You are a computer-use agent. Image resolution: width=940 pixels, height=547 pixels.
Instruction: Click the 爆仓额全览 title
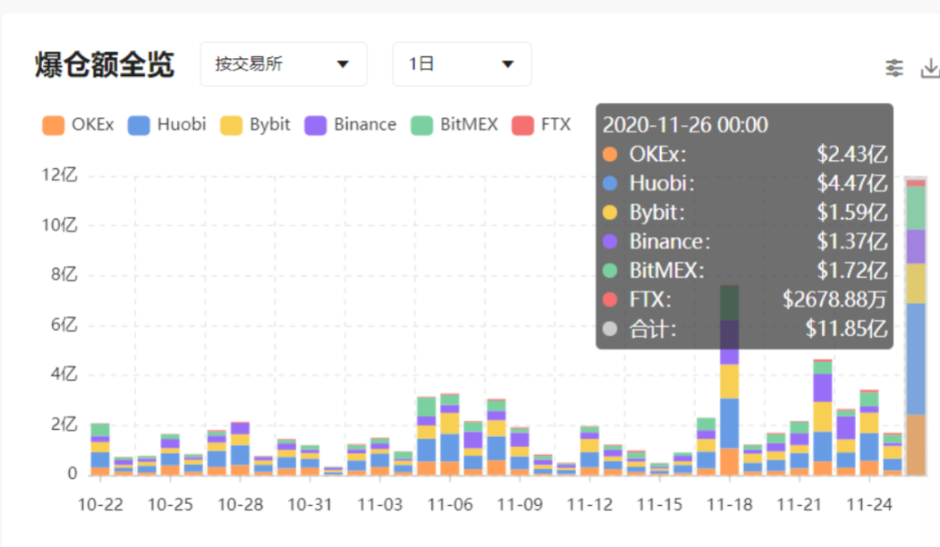pyautogui.click(x=105, y=64)
